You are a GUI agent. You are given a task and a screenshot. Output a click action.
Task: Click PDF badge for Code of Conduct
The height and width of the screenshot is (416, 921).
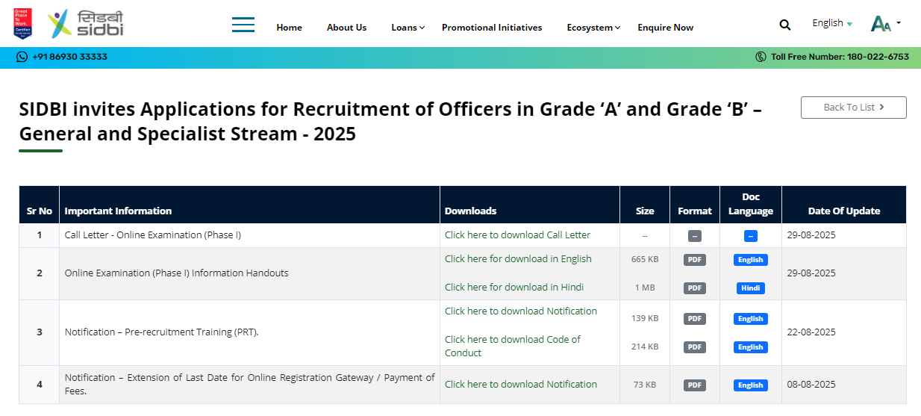pyautogui.click(x=694, y=347)
